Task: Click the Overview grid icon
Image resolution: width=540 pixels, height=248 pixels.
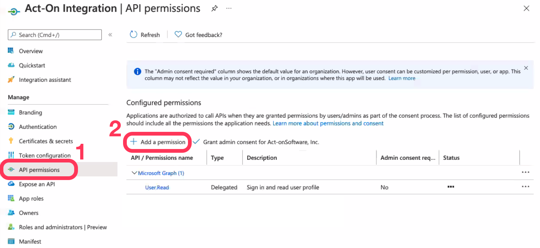Action: click(x=11, y=51)
